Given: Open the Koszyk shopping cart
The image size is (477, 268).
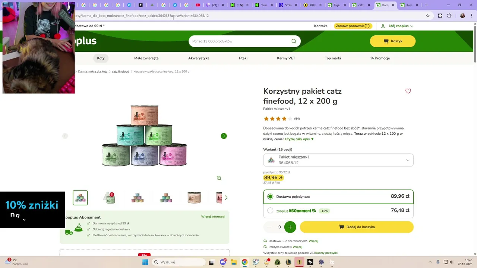Looking at the screenshot, I should (392, 41).
